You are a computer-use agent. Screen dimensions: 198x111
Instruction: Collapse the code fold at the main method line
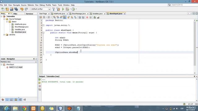[x=43, y=33]
